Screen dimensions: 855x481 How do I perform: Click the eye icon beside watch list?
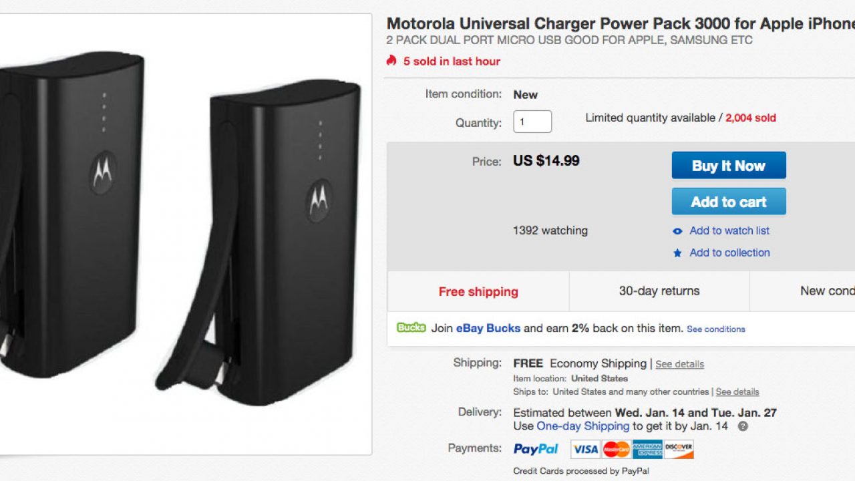[677, 231]
